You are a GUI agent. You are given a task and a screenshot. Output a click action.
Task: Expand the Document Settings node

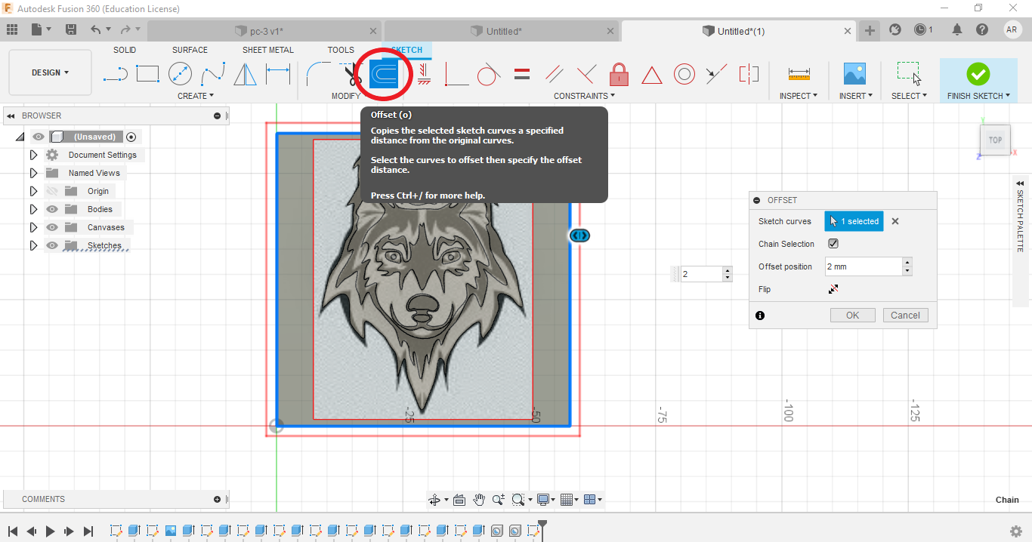(33, 155)
